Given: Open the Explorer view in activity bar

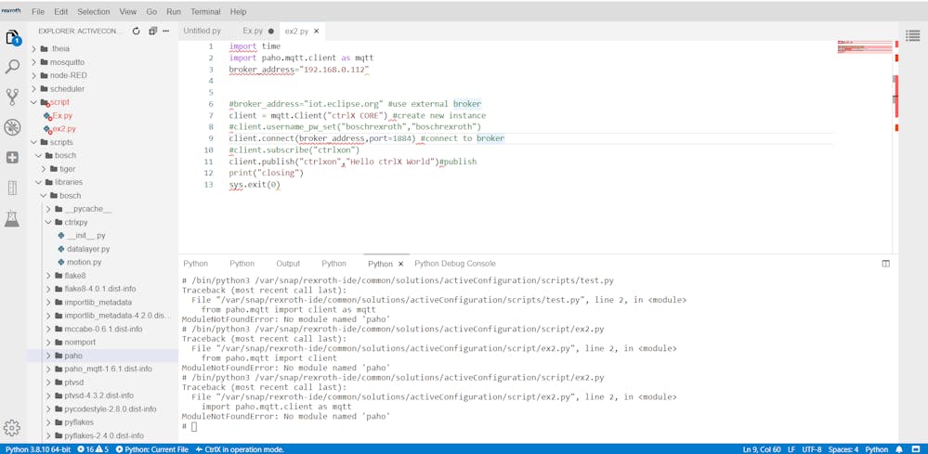Looking at the screenshot, I should click(12, 38).
